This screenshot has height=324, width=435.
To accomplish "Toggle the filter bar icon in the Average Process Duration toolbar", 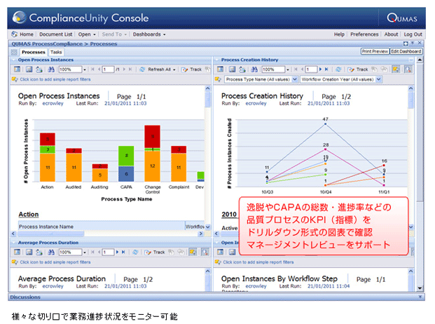I will coord(193,252).
